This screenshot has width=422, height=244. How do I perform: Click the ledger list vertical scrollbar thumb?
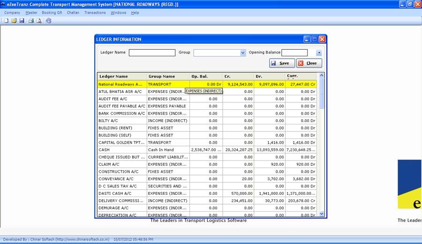click(x=321, y=94)
